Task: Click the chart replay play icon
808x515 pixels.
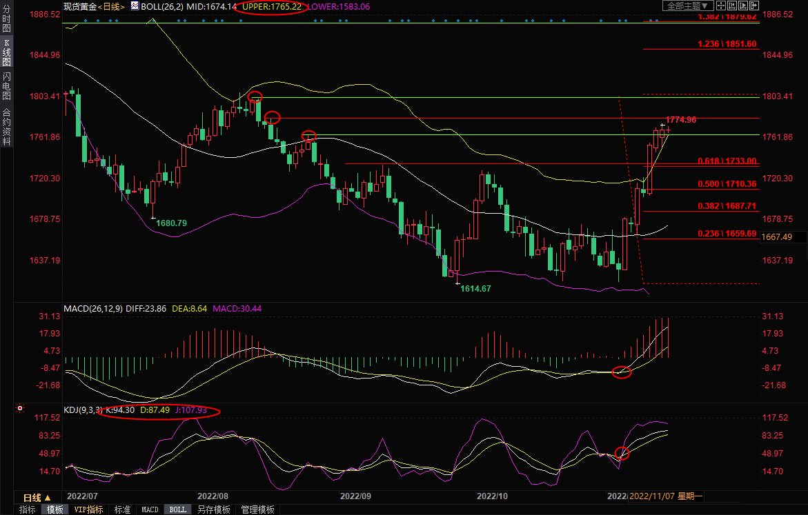Action: coord(743,6)
